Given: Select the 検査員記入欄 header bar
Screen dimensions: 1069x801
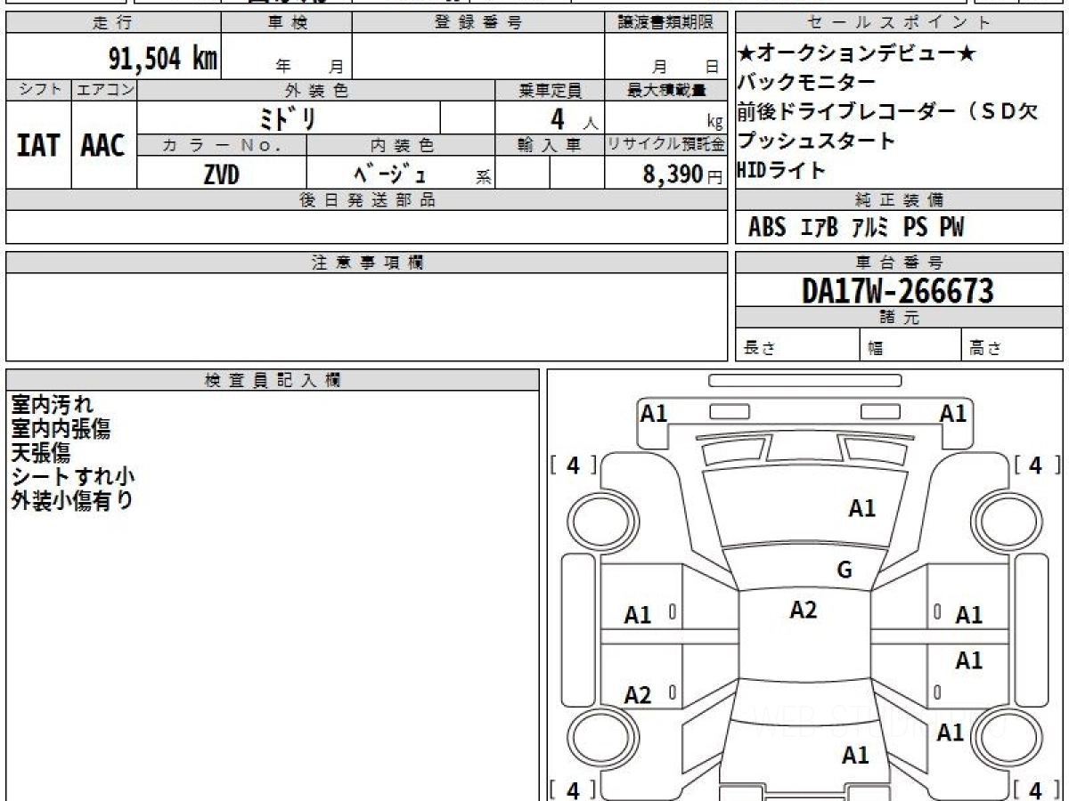Looking at the screenshot, I should tap(273, 380).
